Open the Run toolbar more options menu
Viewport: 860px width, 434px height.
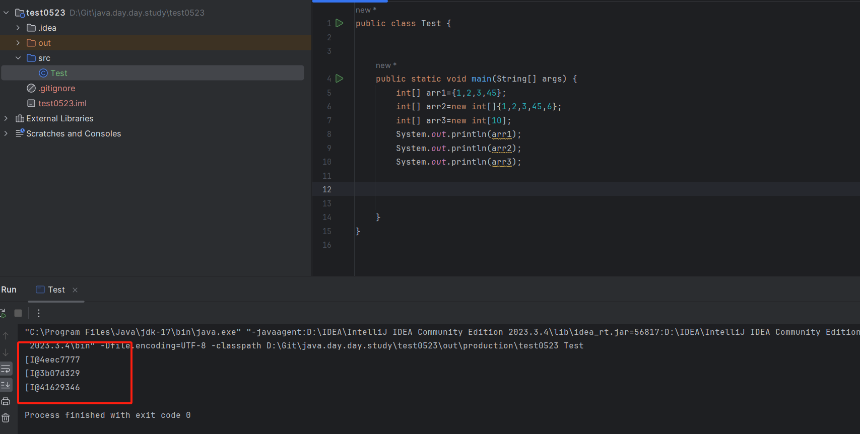click(39, 313)
